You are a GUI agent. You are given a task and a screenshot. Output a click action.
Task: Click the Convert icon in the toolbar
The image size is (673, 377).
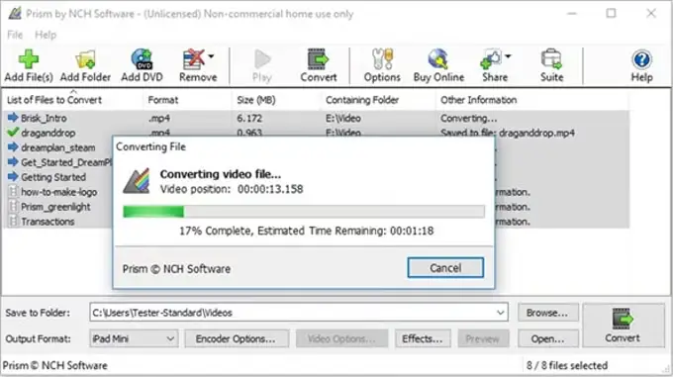pos(319,65)
